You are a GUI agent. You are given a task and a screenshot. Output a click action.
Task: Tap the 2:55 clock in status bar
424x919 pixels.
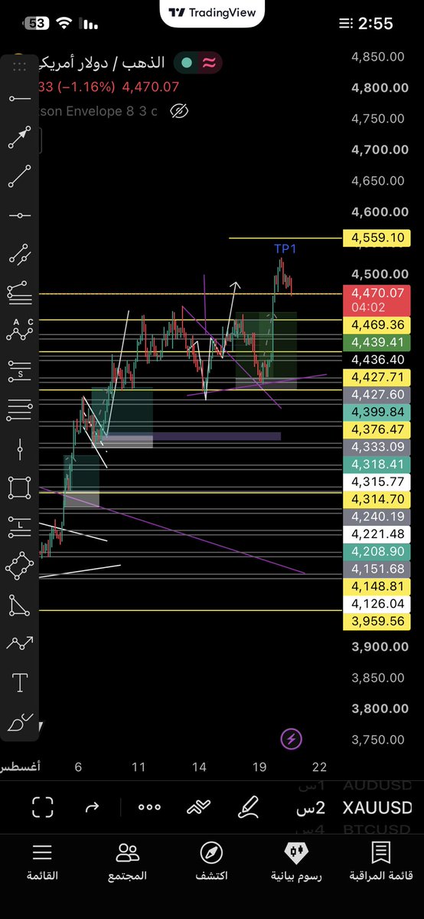point(375,24)
